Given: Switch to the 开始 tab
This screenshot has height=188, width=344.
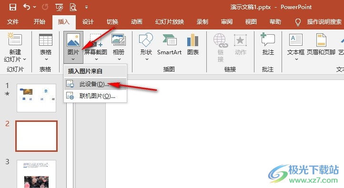Looking at the screenshot, I should click(40, 22).
